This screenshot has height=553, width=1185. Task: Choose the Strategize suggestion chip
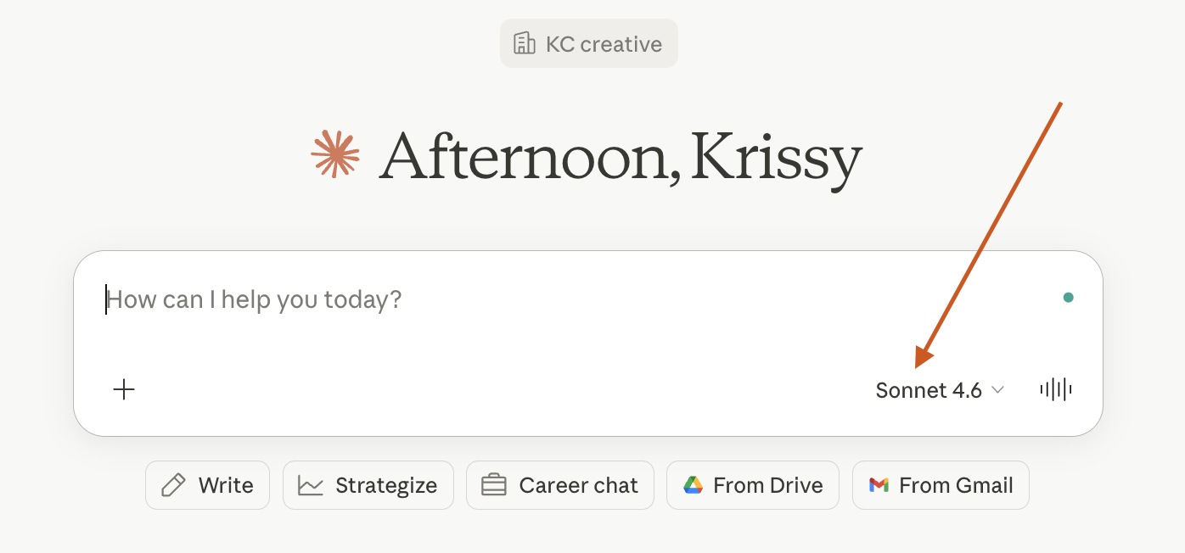(368, 485)
